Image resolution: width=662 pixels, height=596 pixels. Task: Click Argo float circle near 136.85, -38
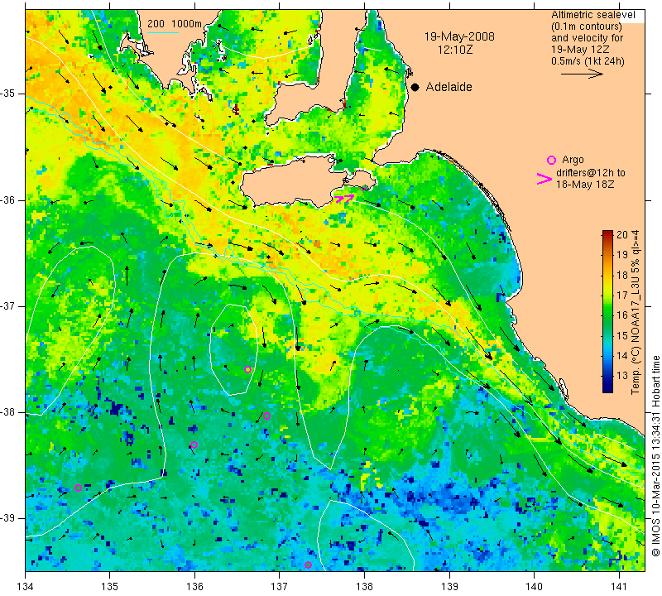point(266,416)
